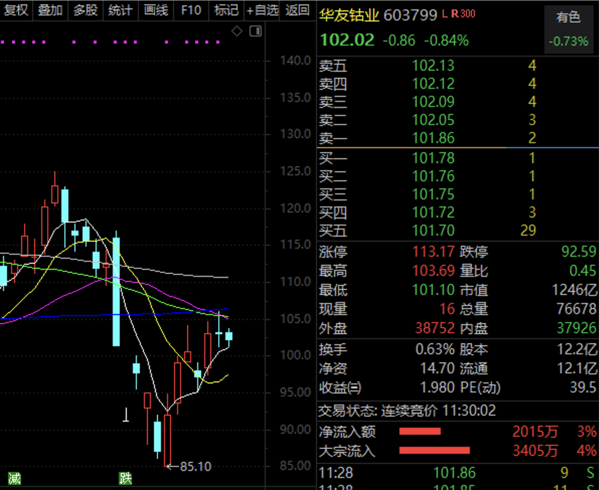Screen dimensions: 599x490
Task: Click the 大宗流入 red bar
Action: pos(434,450)
